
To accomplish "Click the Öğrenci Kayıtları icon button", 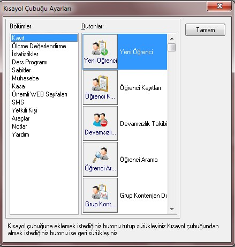I will pos(100,87).
